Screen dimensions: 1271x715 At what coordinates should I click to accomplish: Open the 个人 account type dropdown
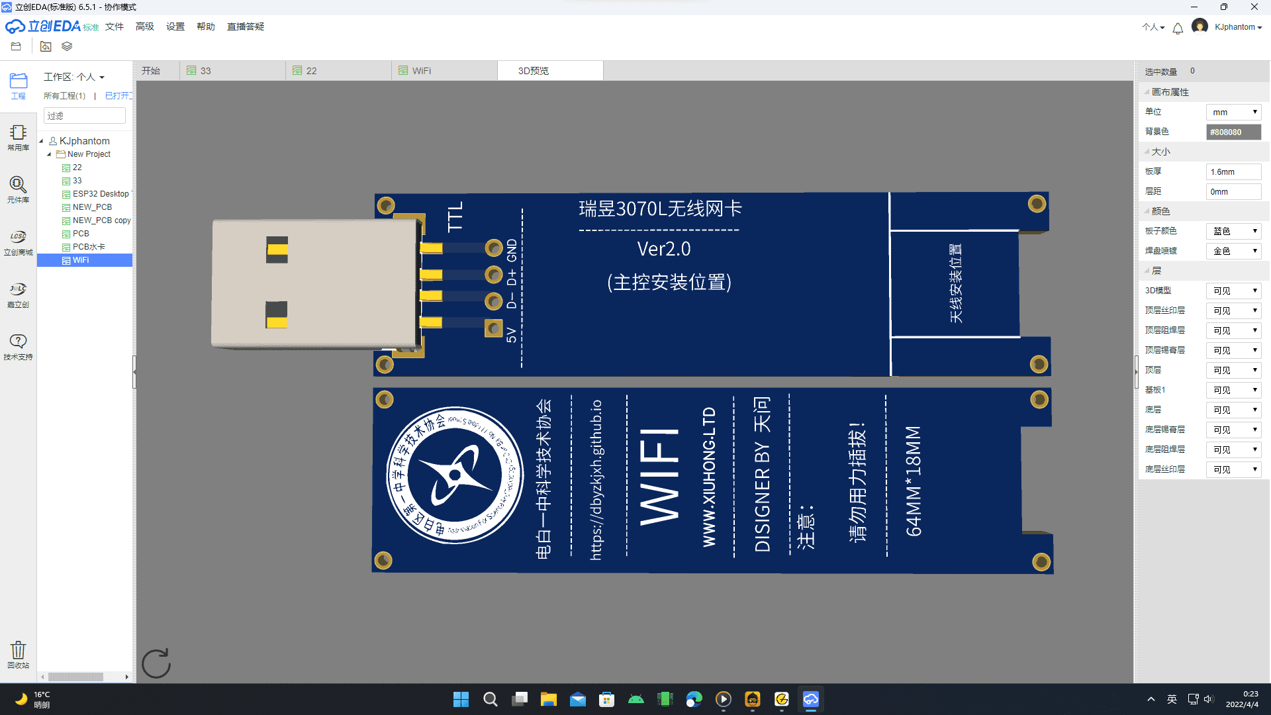pos(1153,27)
